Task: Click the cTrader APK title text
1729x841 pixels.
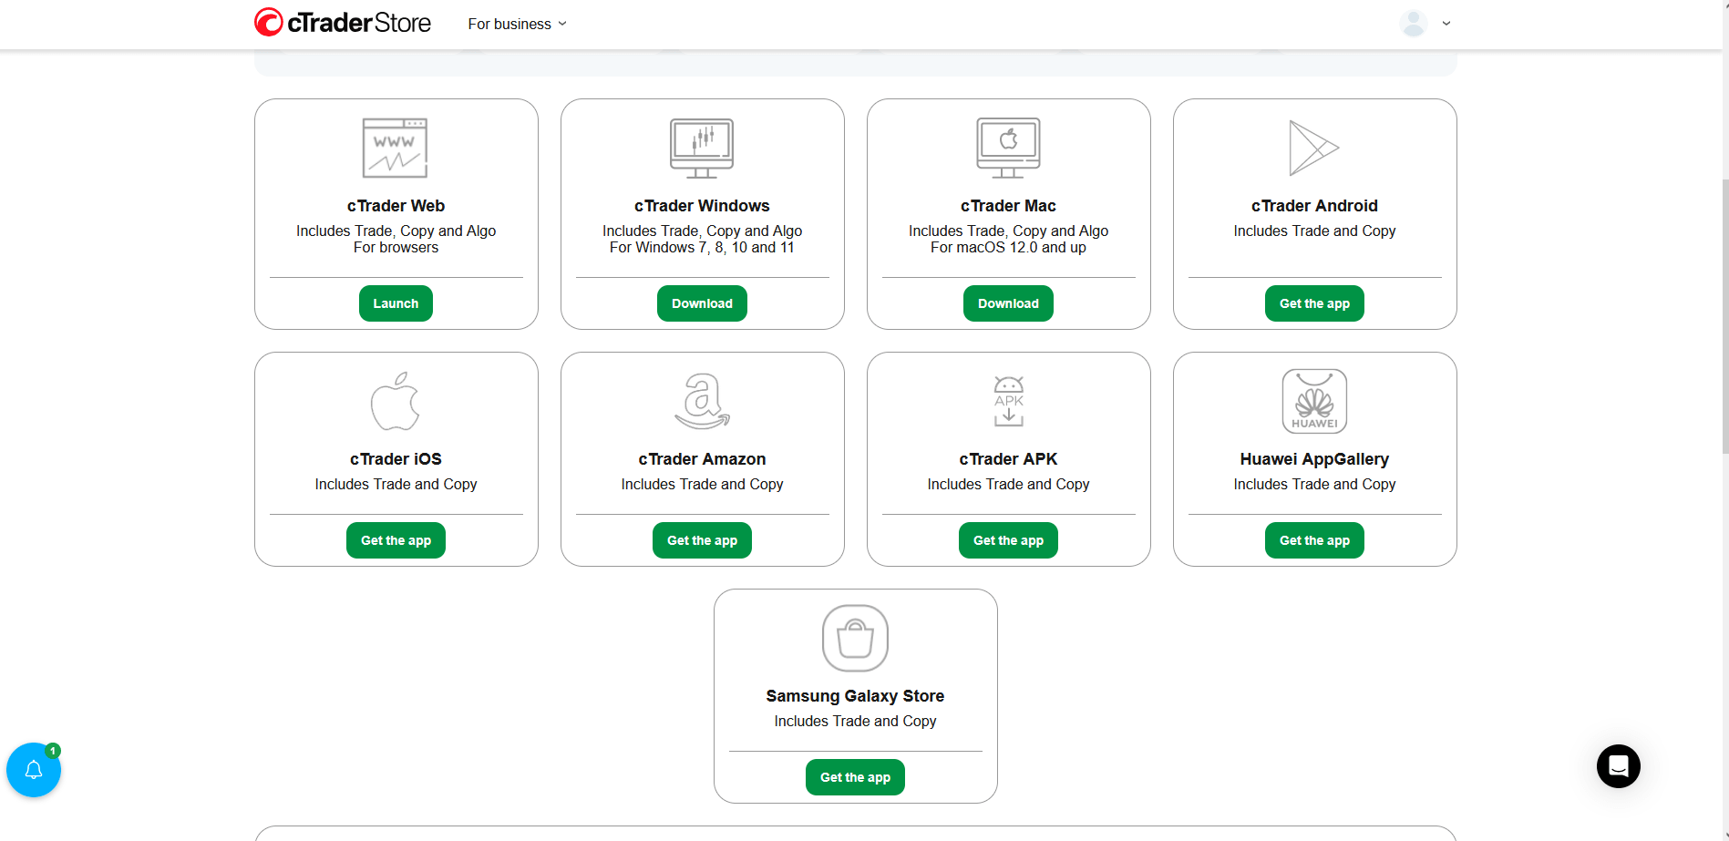Action: 1008,459
